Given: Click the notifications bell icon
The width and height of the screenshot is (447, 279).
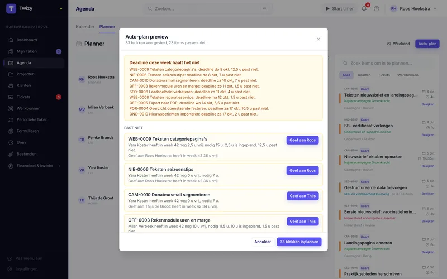Looking at the screenshot, I should coord(364,8).
